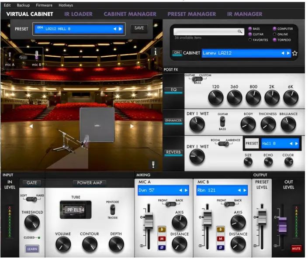Open the Laney LA212 cabinet selector
This screenshot has height=261, width=308.
pos(246,53)
